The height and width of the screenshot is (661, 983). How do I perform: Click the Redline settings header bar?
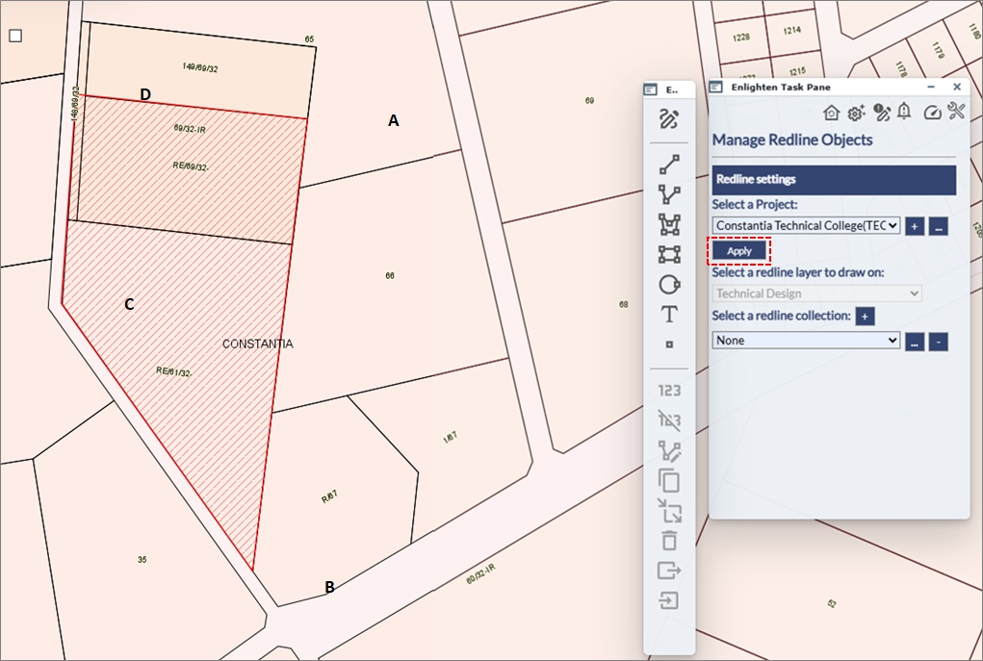[834, 180]
